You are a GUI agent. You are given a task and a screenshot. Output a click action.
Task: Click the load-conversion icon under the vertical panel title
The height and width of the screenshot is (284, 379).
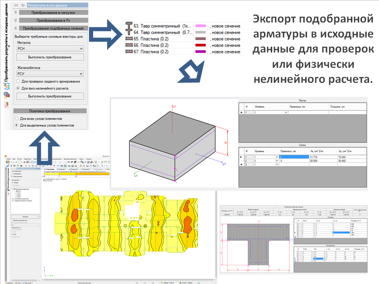coord(6,86)
